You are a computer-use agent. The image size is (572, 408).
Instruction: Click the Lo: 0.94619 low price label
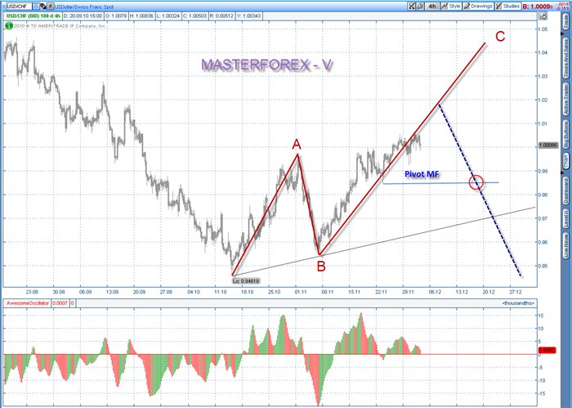click(246, 281)
